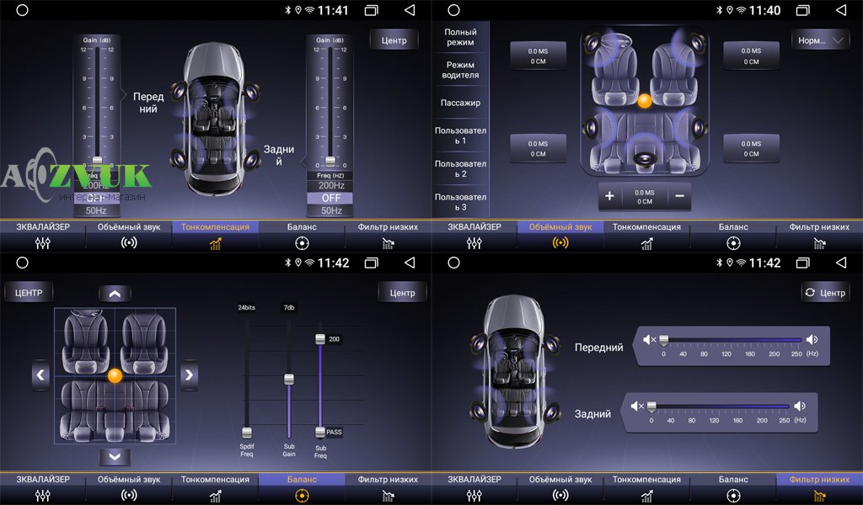The image size is (863, 505).
Task: Move balance down with the down chevron
Action: coord(115,457)
